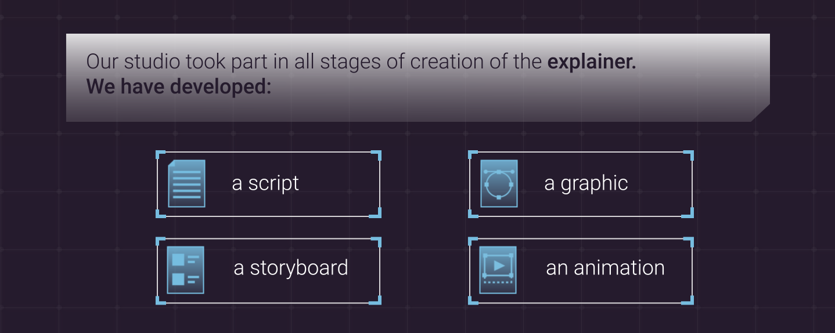Click top-right corner bracket of graphic card
This screenshot has height=333, width=835.
click(689, 154)
